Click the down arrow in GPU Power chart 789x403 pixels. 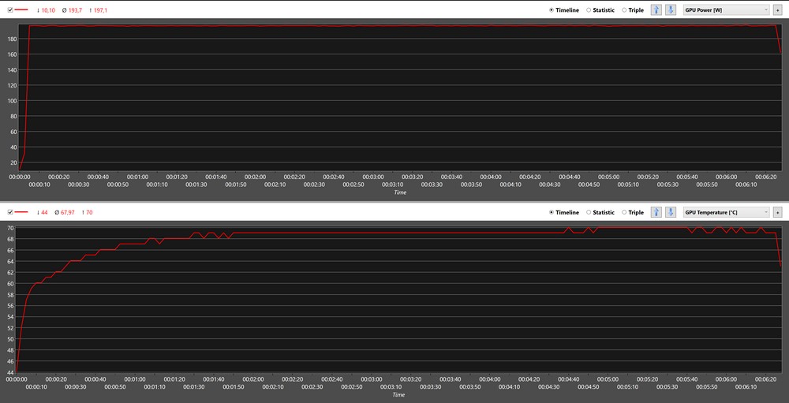point(670,10)
